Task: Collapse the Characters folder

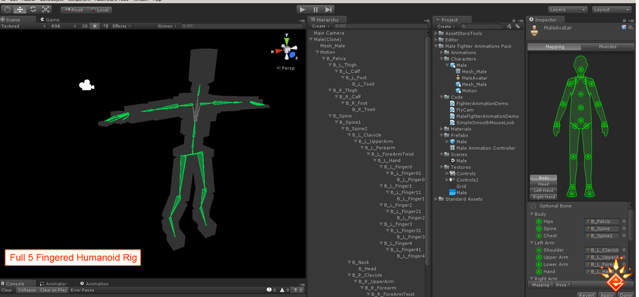Action: tap(442, 59)
